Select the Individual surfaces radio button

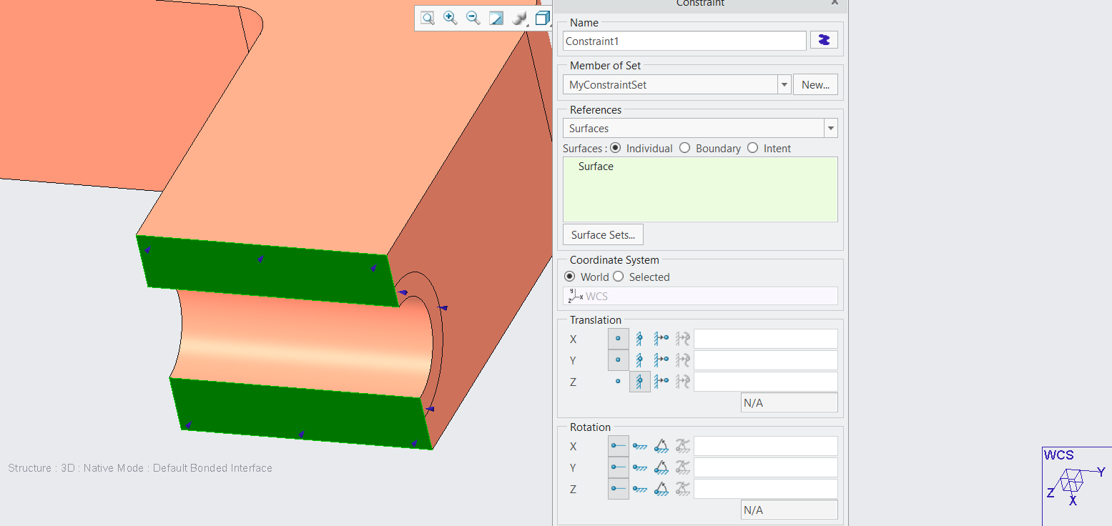[x=615, y=148]
